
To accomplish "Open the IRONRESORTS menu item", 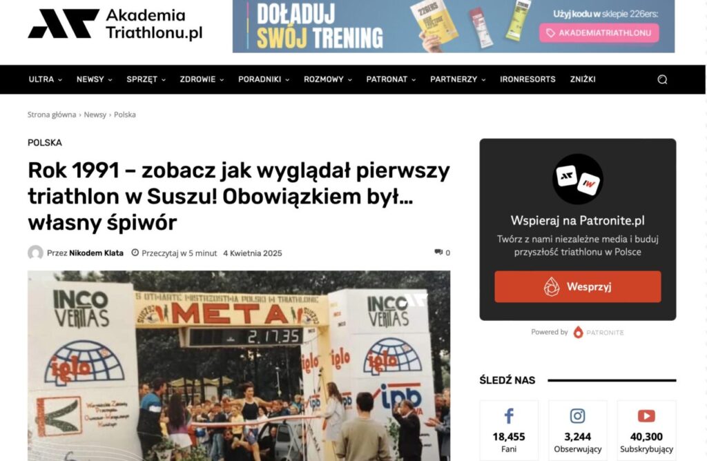I will click(x=527, y=79).
